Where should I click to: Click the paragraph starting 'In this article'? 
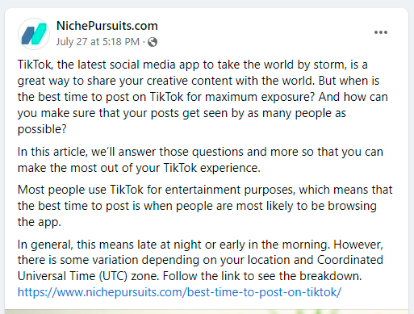click(200, 160)
